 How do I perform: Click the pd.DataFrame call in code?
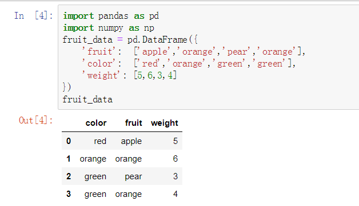pos(157,40)
